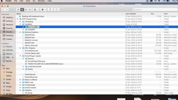The width and height of the screenshot is (178, 100).
Task: Open the CEE116 location in sidebar
Action: pos(8,50)
